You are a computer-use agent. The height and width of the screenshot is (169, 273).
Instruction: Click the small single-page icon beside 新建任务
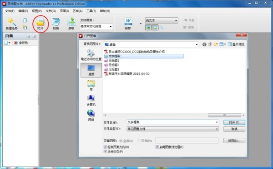click(x=25, y=20)
